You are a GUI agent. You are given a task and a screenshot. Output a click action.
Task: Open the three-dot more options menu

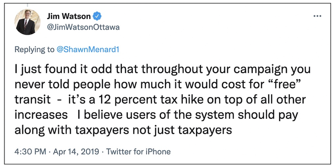pyautogui.click(x=317, y=16)
